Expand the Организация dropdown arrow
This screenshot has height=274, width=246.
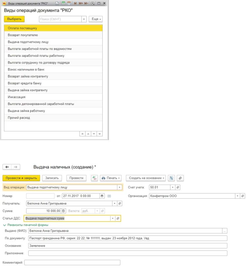coord(237,196)
